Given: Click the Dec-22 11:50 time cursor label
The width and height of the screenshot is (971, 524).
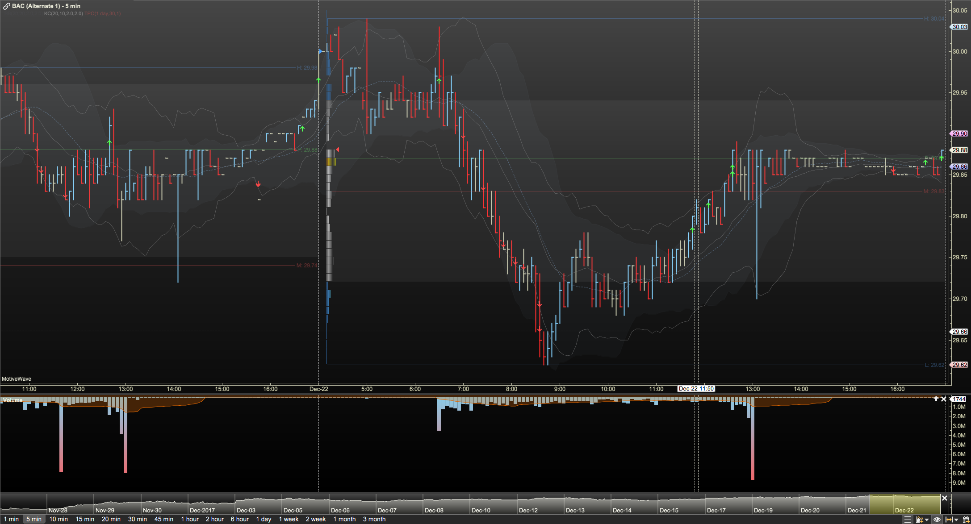Looking at the screenshot, I should click(x=696, y=388).
